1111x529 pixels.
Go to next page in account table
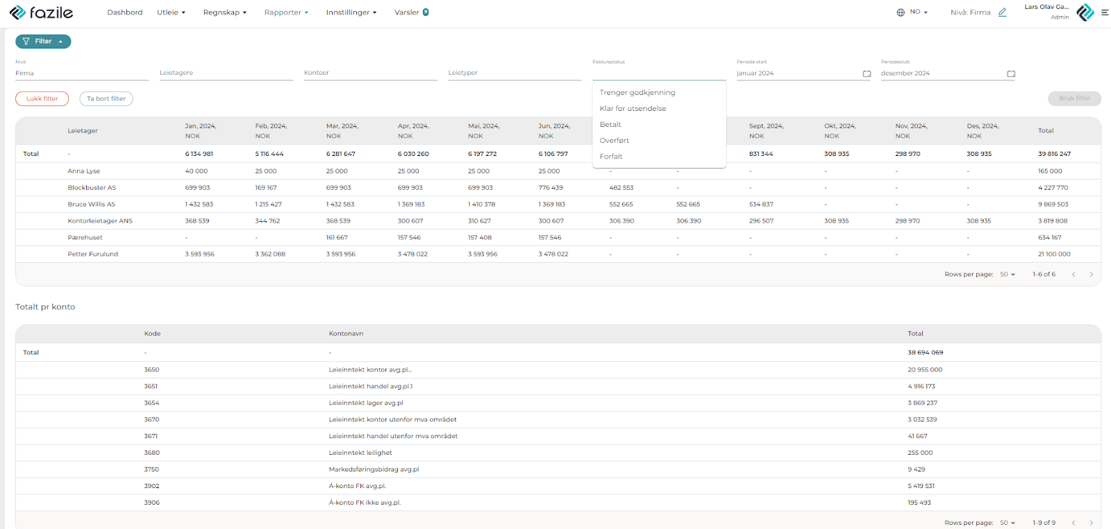coord(1091,523)
